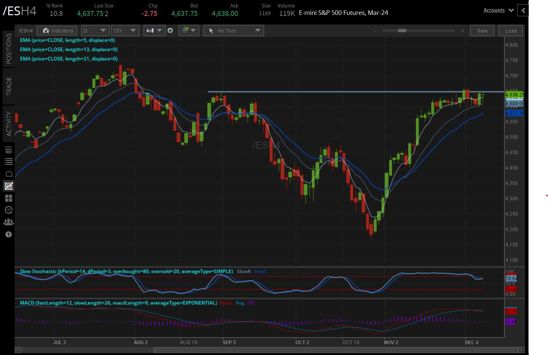Select the Charts grid icon in sidebar
Image resolution: width=548 pixels, height=355 pixels.
9,186
